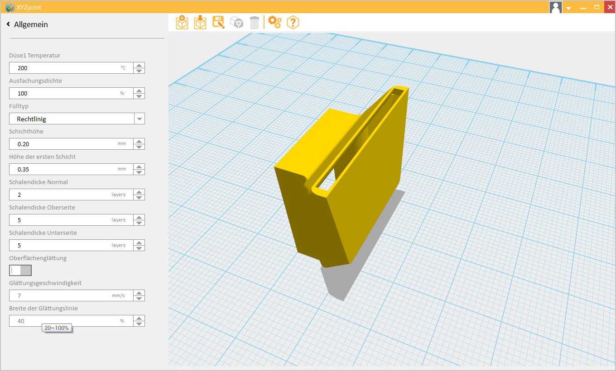Image resolution: width=616 pixels, height=371 pixels.
Task: Go back using the Allgemein arrow
Action: (x=8, y=24)
